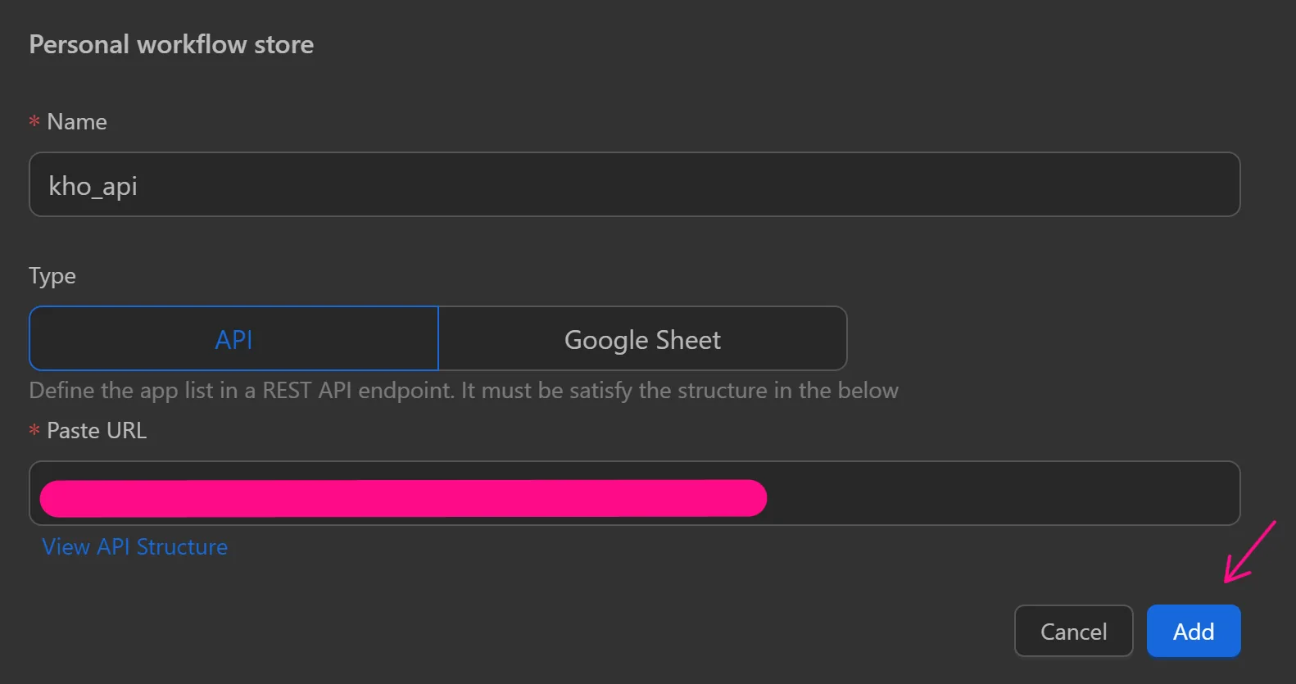Image resolution: width=1296 pixels, height=684 pixels.
Task: Open the View API Structure link
Action: pos(135,546)
